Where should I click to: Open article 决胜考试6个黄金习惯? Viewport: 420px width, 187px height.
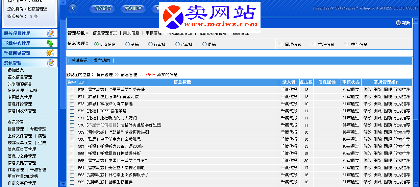pyautogui.click(x=119, y=97)
